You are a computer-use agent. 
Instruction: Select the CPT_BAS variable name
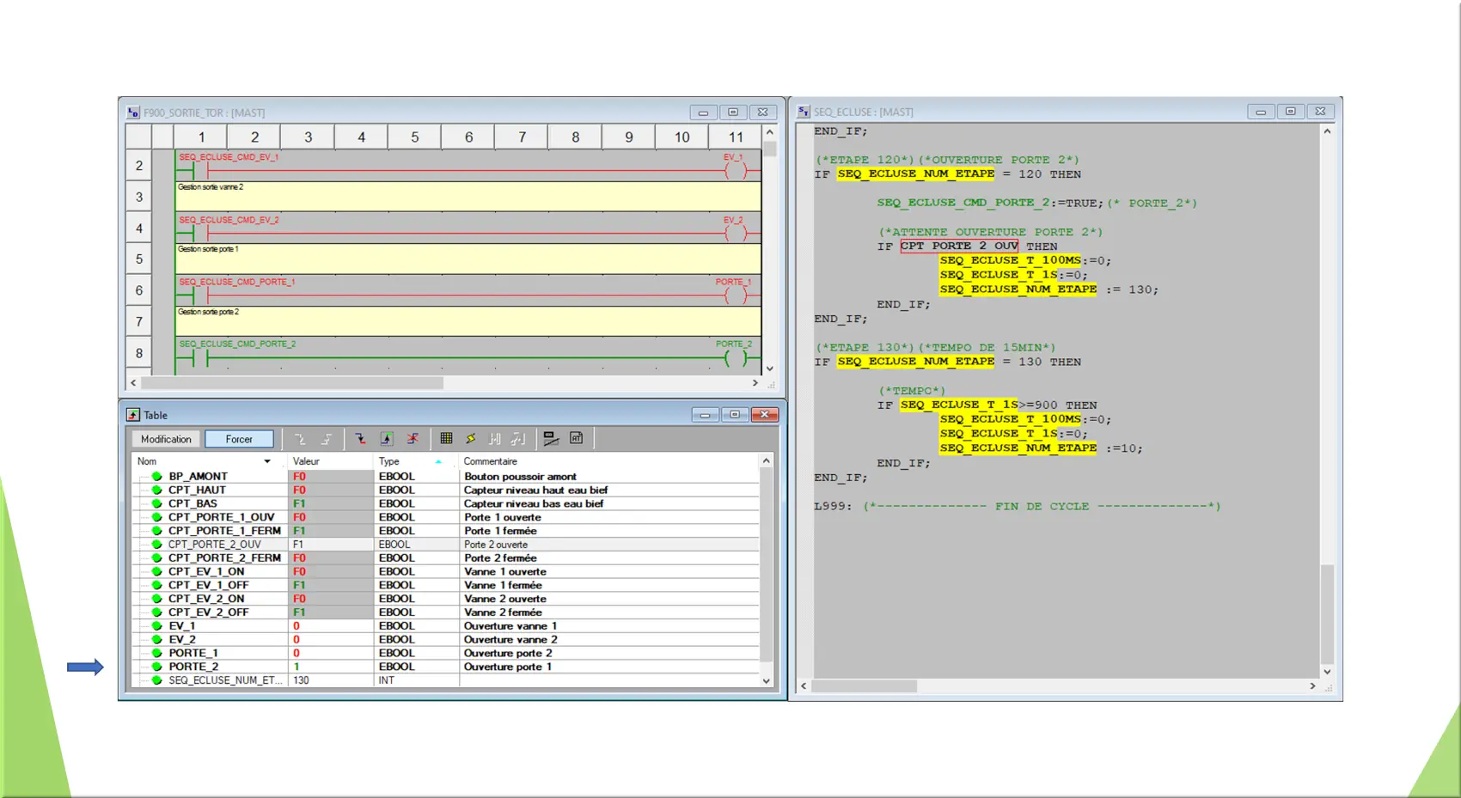tap(193, 503)
